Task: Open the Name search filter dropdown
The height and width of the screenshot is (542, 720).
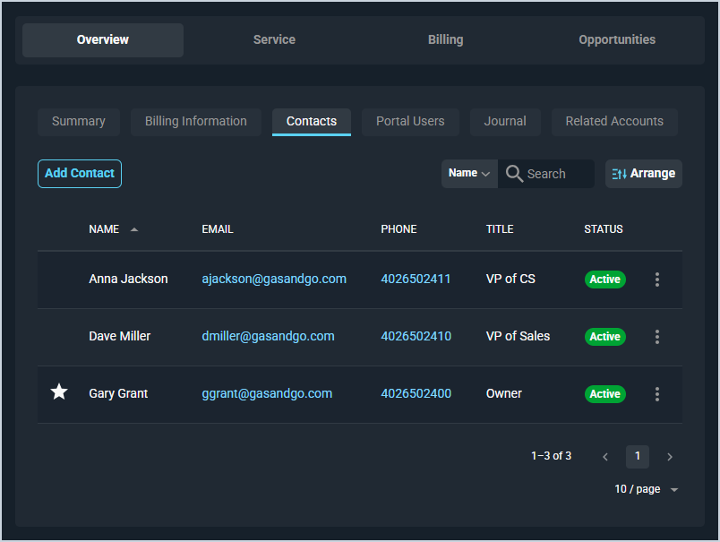Action: (469, 174)
